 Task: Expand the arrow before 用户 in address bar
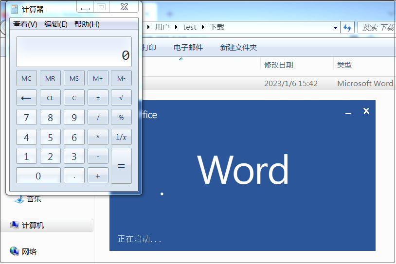[x=149, y=27]
